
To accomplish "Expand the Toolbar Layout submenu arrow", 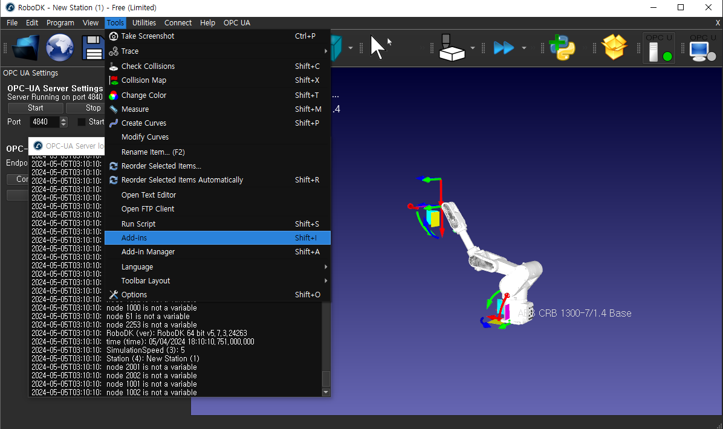I will pyautogui.click(x=326, y=280).
